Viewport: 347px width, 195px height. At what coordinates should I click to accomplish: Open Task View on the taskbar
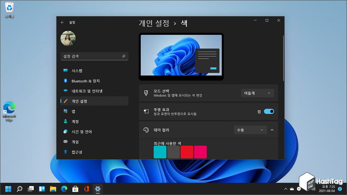point(31,189)
